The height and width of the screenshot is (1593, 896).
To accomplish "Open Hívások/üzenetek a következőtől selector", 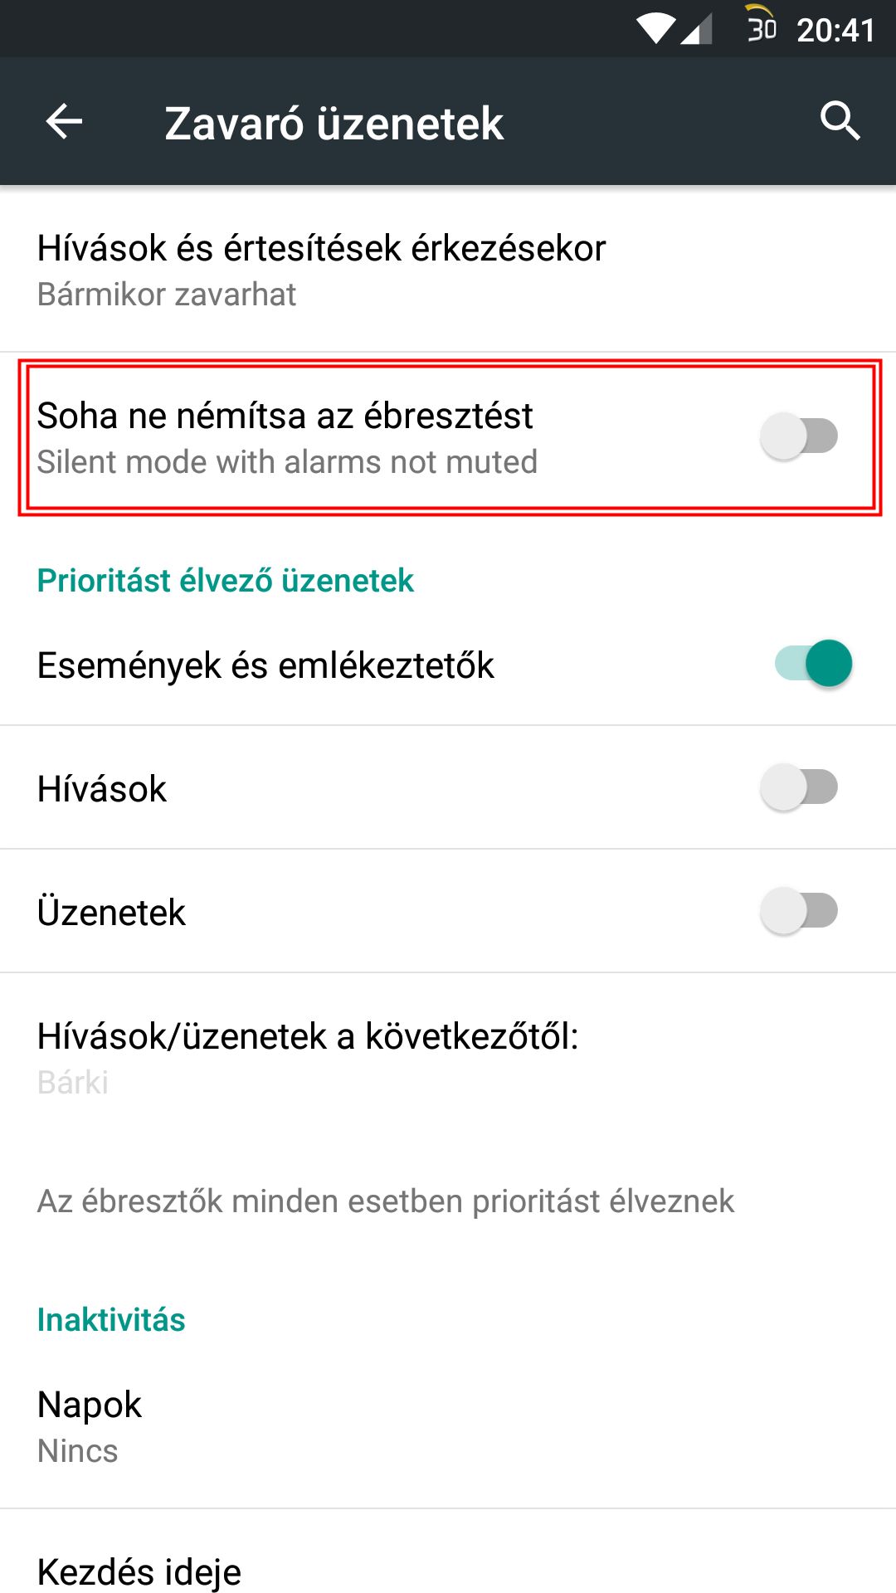I will [448, 1057].
